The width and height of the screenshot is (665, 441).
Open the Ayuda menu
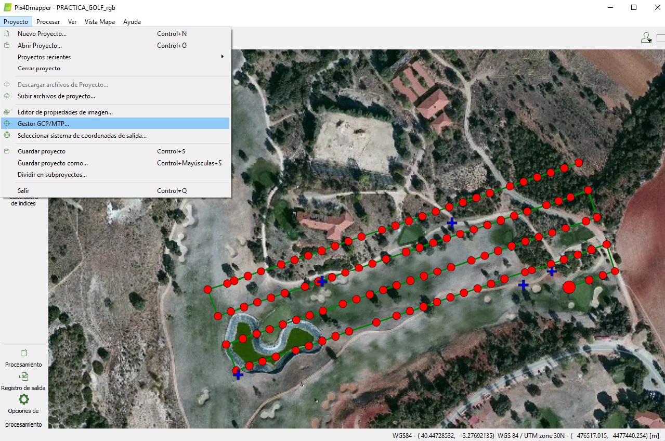click(132, 22)
